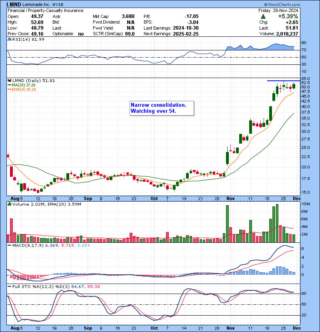The image size is (320, 332).
Task: Click the Nov label on price axis
Action: (230, 199)
